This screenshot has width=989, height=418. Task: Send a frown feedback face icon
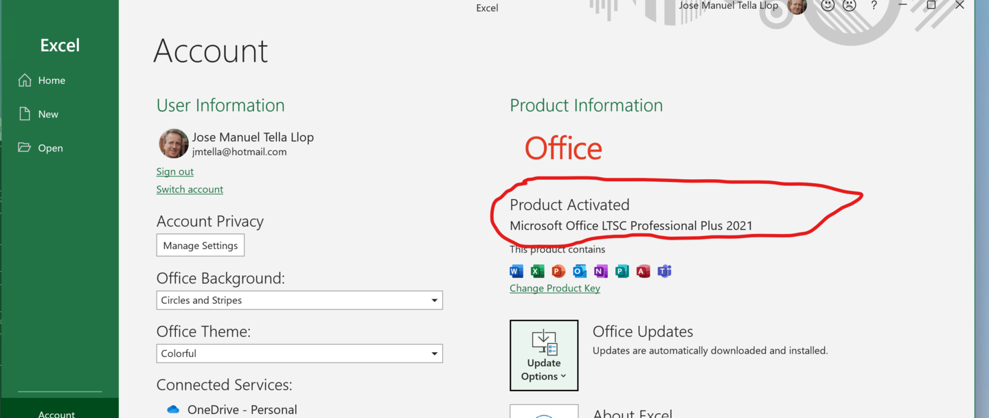coord(850,5)
